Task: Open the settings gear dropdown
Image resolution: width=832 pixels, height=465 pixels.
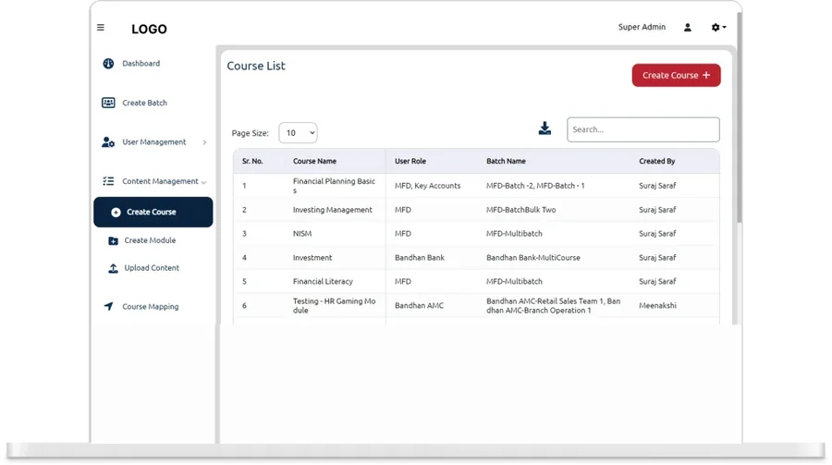Action: point(718,27)
